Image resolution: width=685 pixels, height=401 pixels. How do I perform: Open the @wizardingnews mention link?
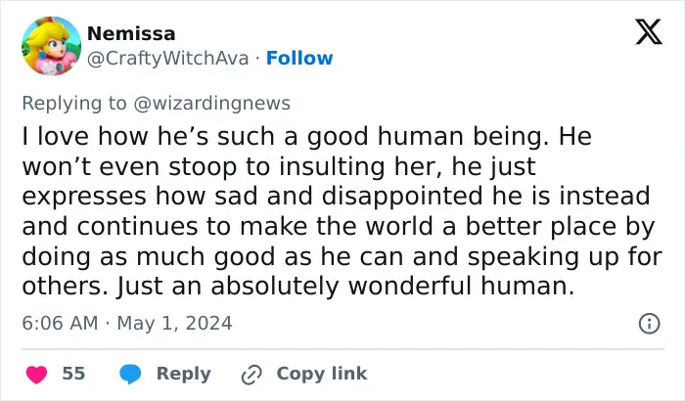click(x=212, y=104)
